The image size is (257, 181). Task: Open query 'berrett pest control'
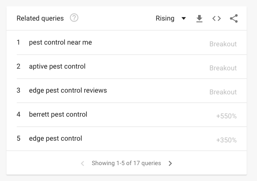58,115
